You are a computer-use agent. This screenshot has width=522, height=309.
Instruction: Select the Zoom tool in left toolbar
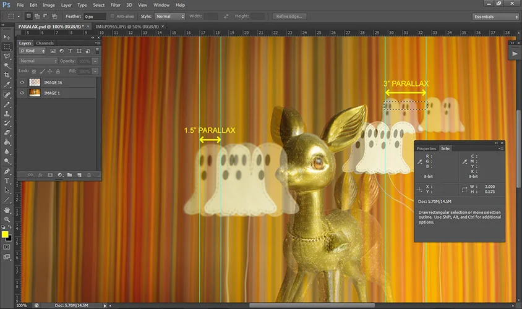coord(7,219)
